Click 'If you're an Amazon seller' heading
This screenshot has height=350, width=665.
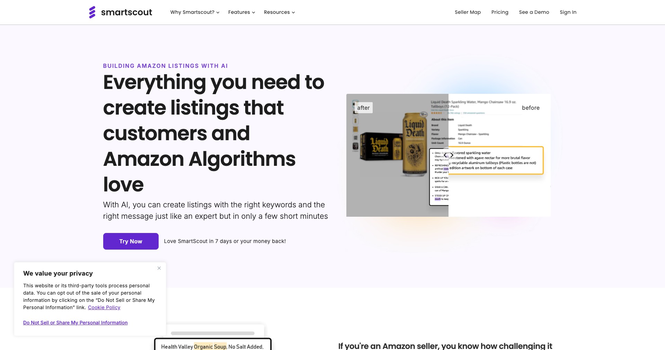(445, 345)
